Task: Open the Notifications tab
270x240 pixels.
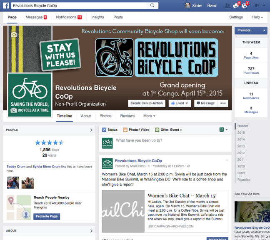Action: pyautogui.click(x=69, y=17)
